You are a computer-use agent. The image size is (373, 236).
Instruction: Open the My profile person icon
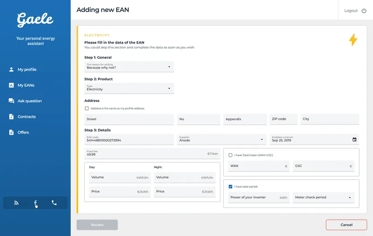click(11, 70)
